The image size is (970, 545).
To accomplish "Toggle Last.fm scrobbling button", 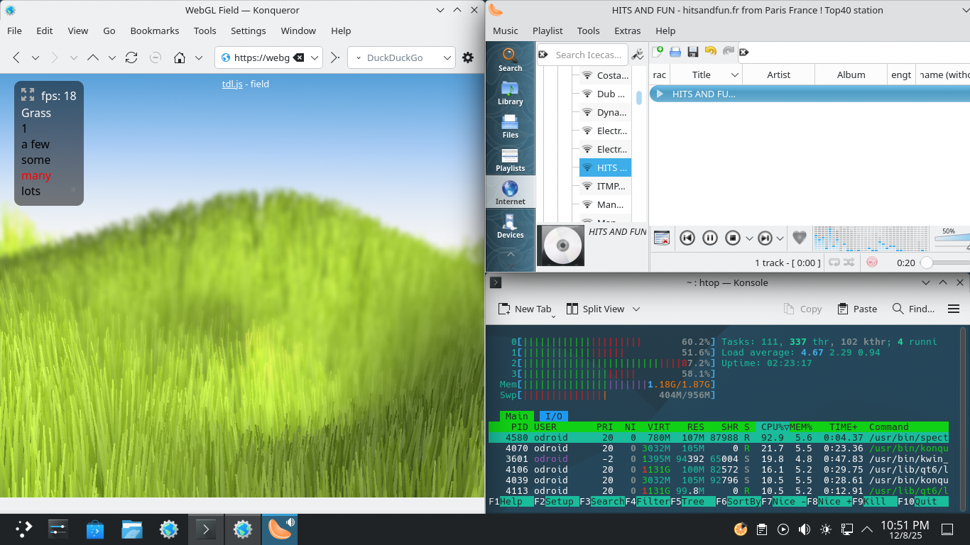I will (871, 263).
